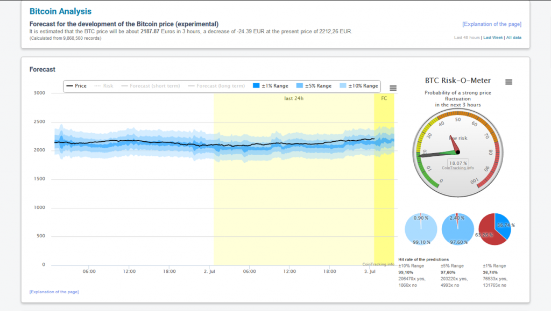Click the '3. Jul' axis date label
The height and width of the screenshot is (311, 551).
(x=370, y=271)
